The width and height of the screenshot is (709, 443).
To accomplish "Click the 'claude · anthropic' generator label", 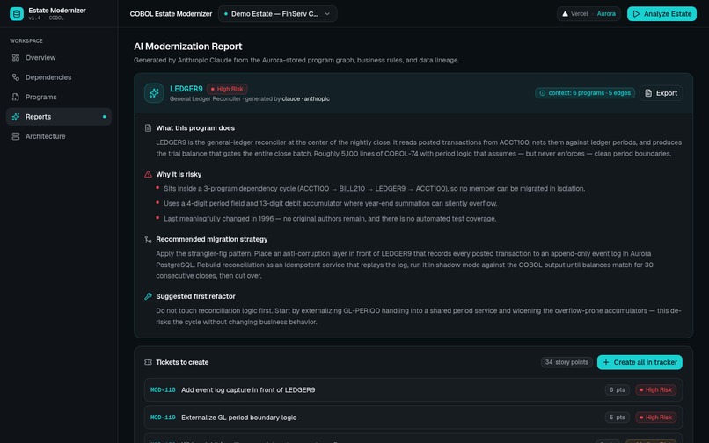I will (x=305, y=99).
